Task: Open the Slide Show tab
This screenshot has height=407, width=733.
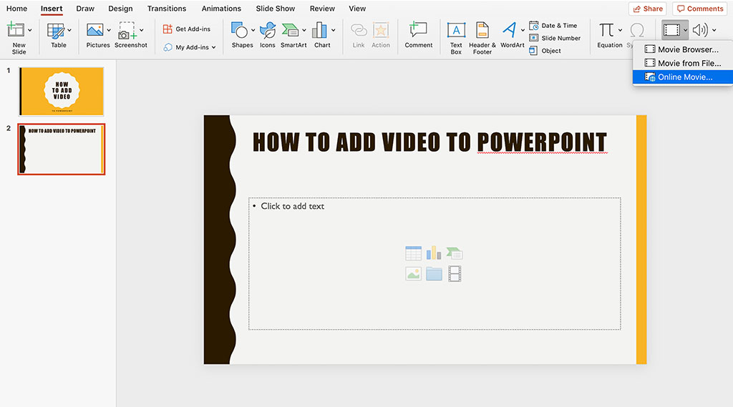Action: coord(276,9)
